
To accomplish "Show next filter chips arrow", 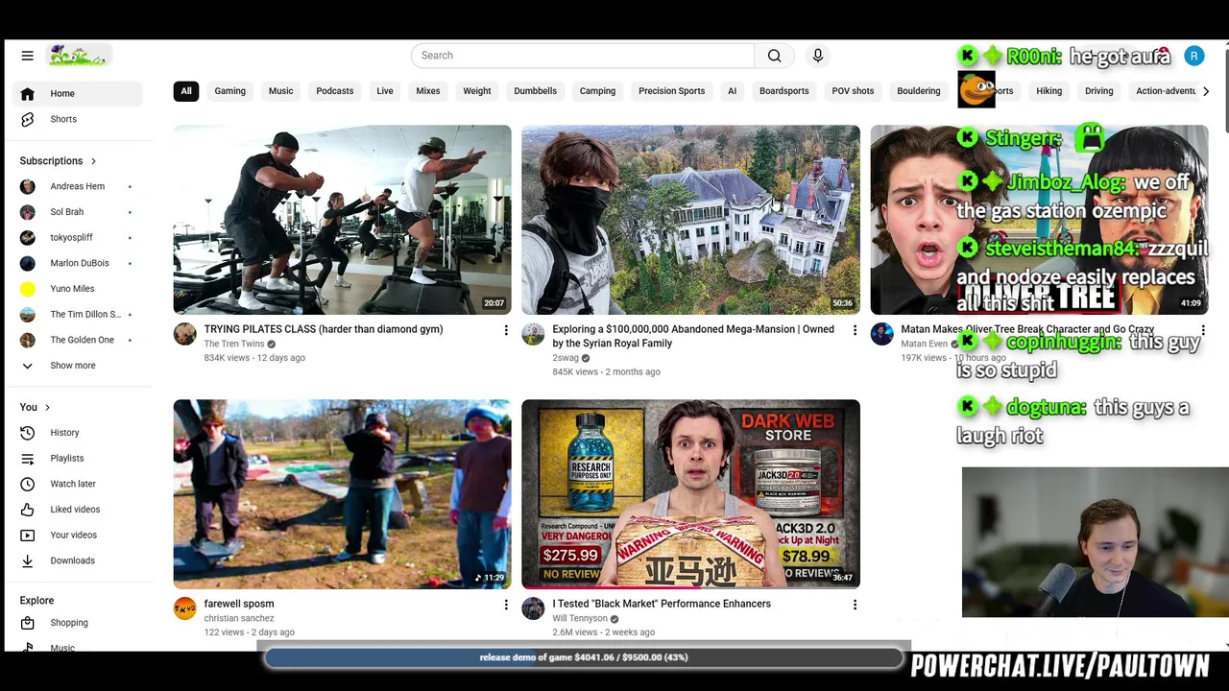I will tap(1206, 91).
